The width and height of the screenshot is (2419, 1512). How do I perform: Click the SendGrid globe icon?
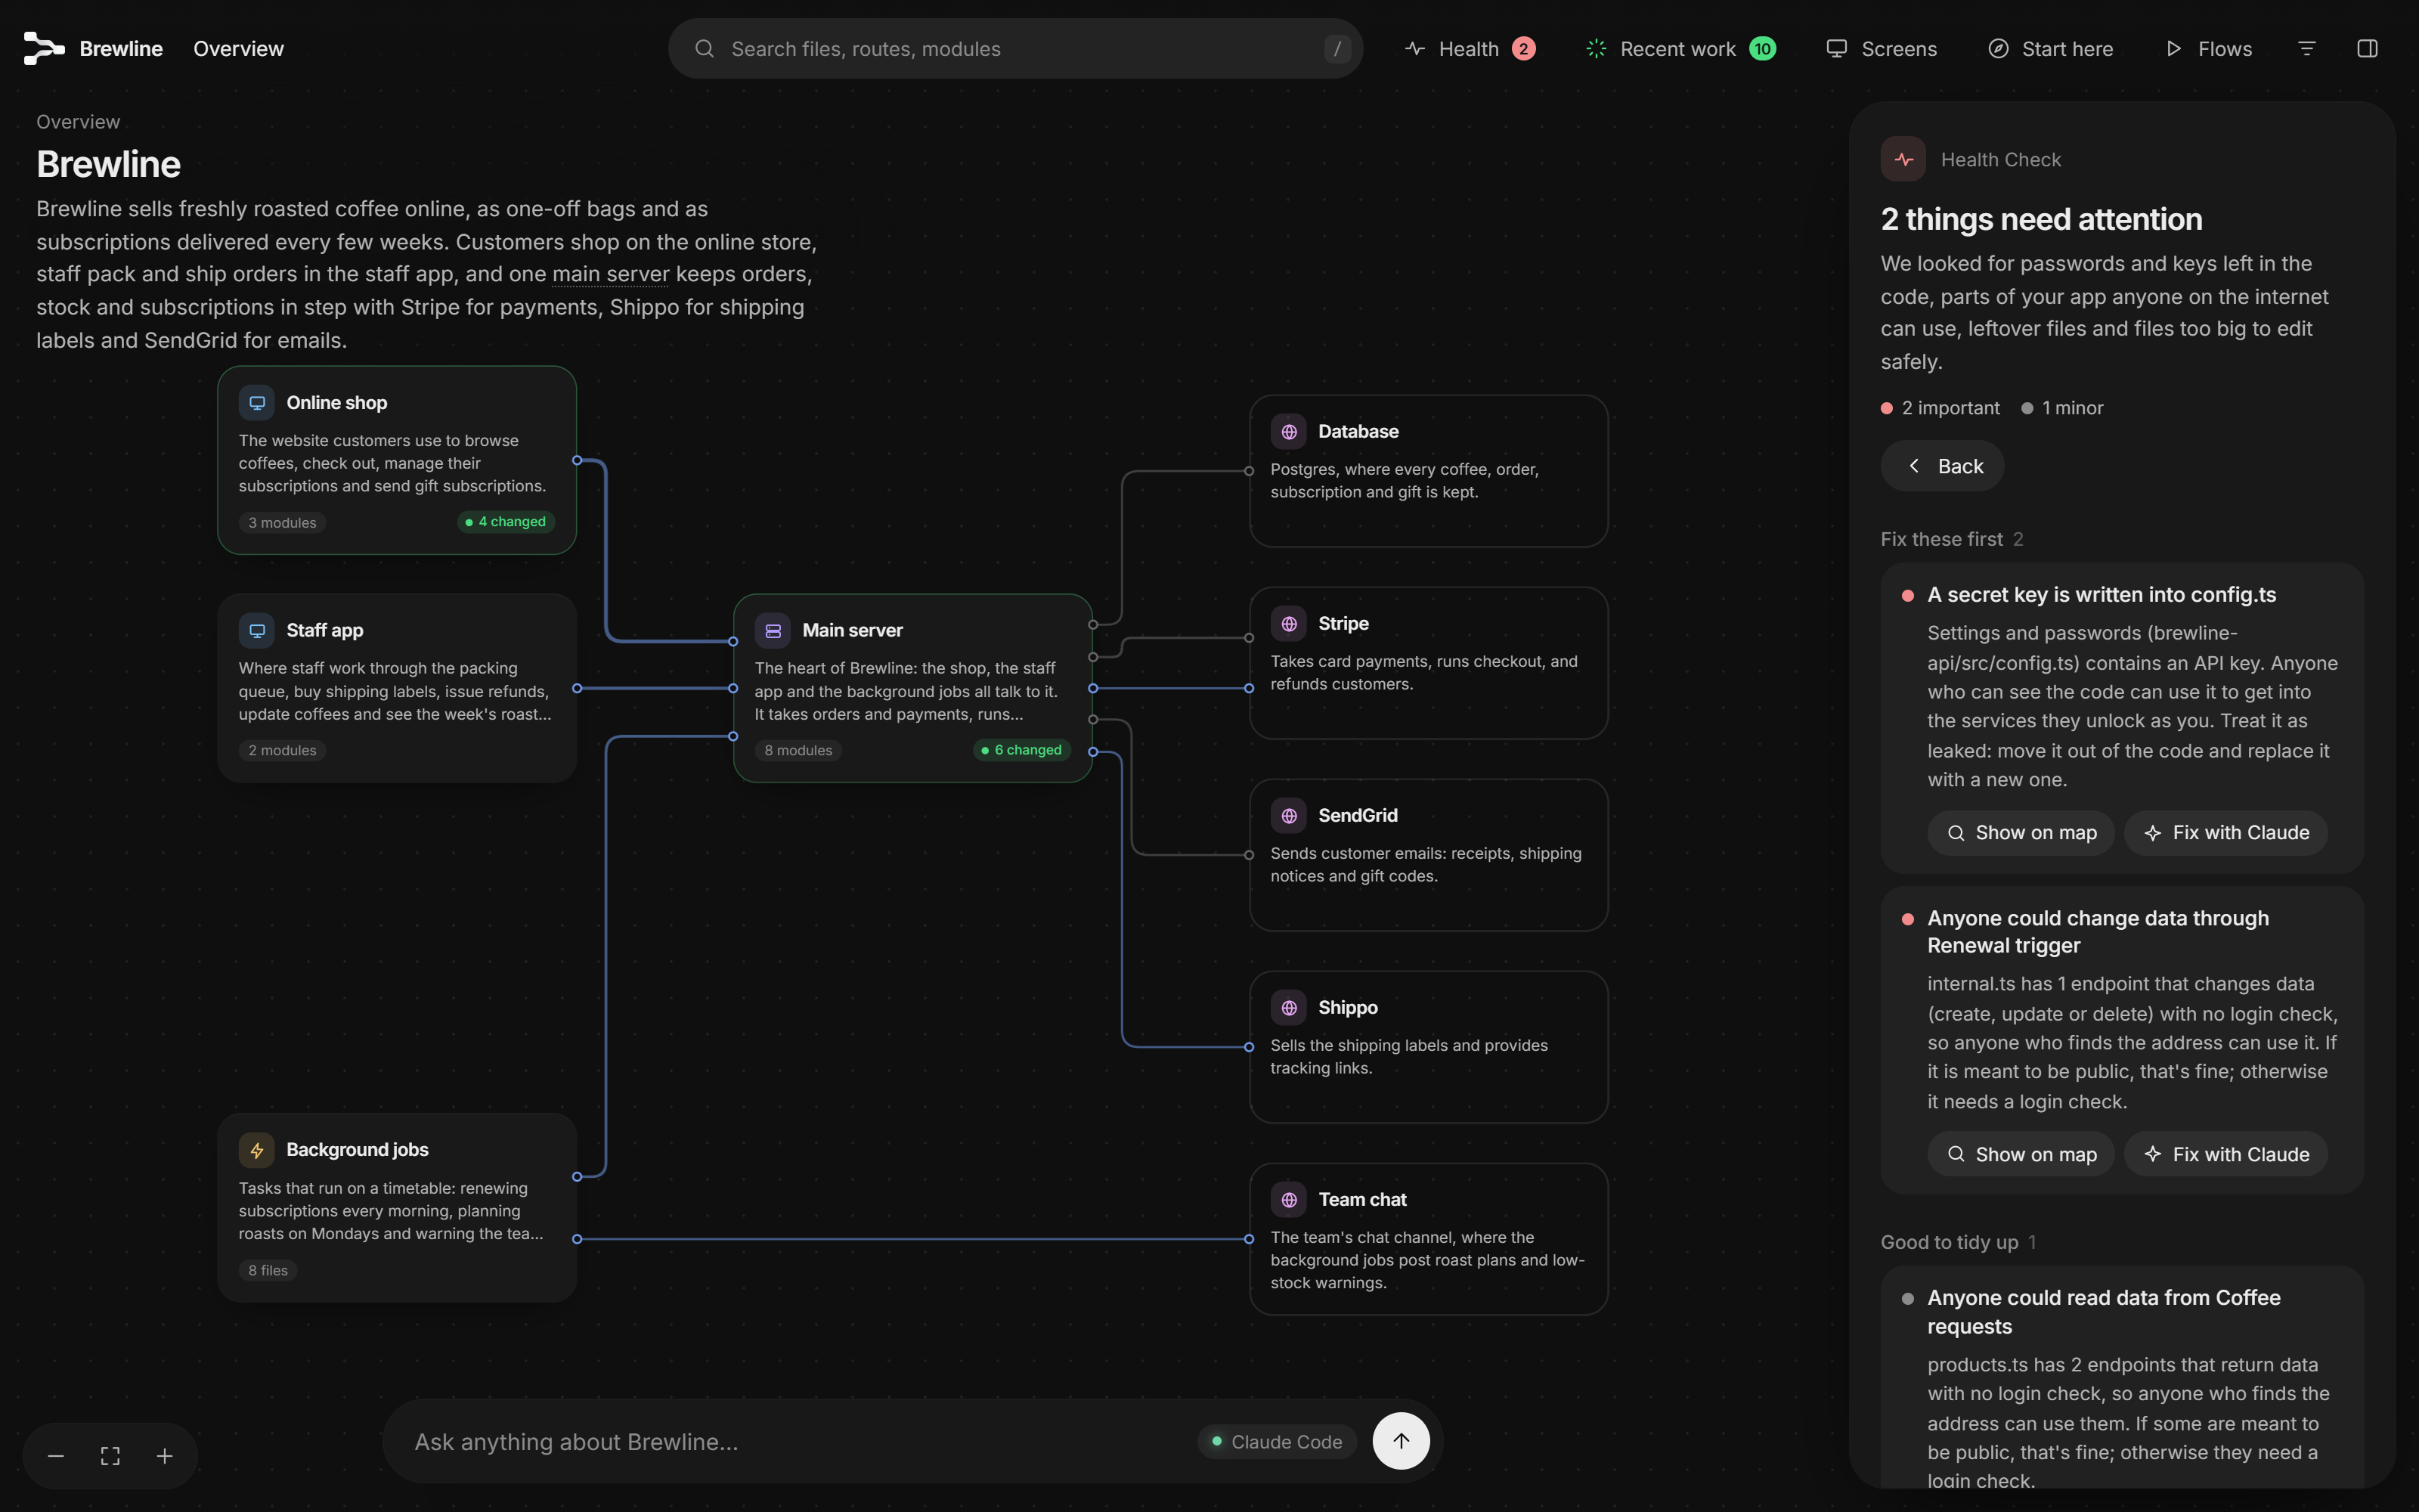[1288, 815]
